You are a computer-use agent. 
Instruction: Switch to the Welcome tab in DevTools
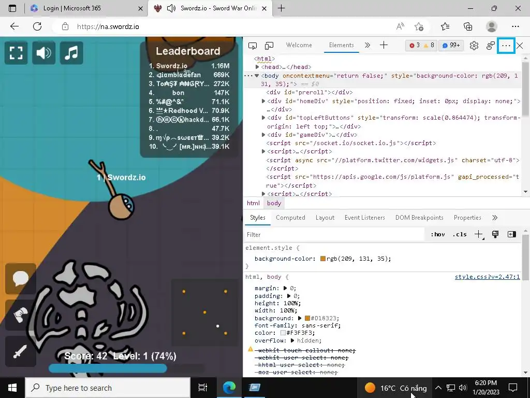pos(299,45)
